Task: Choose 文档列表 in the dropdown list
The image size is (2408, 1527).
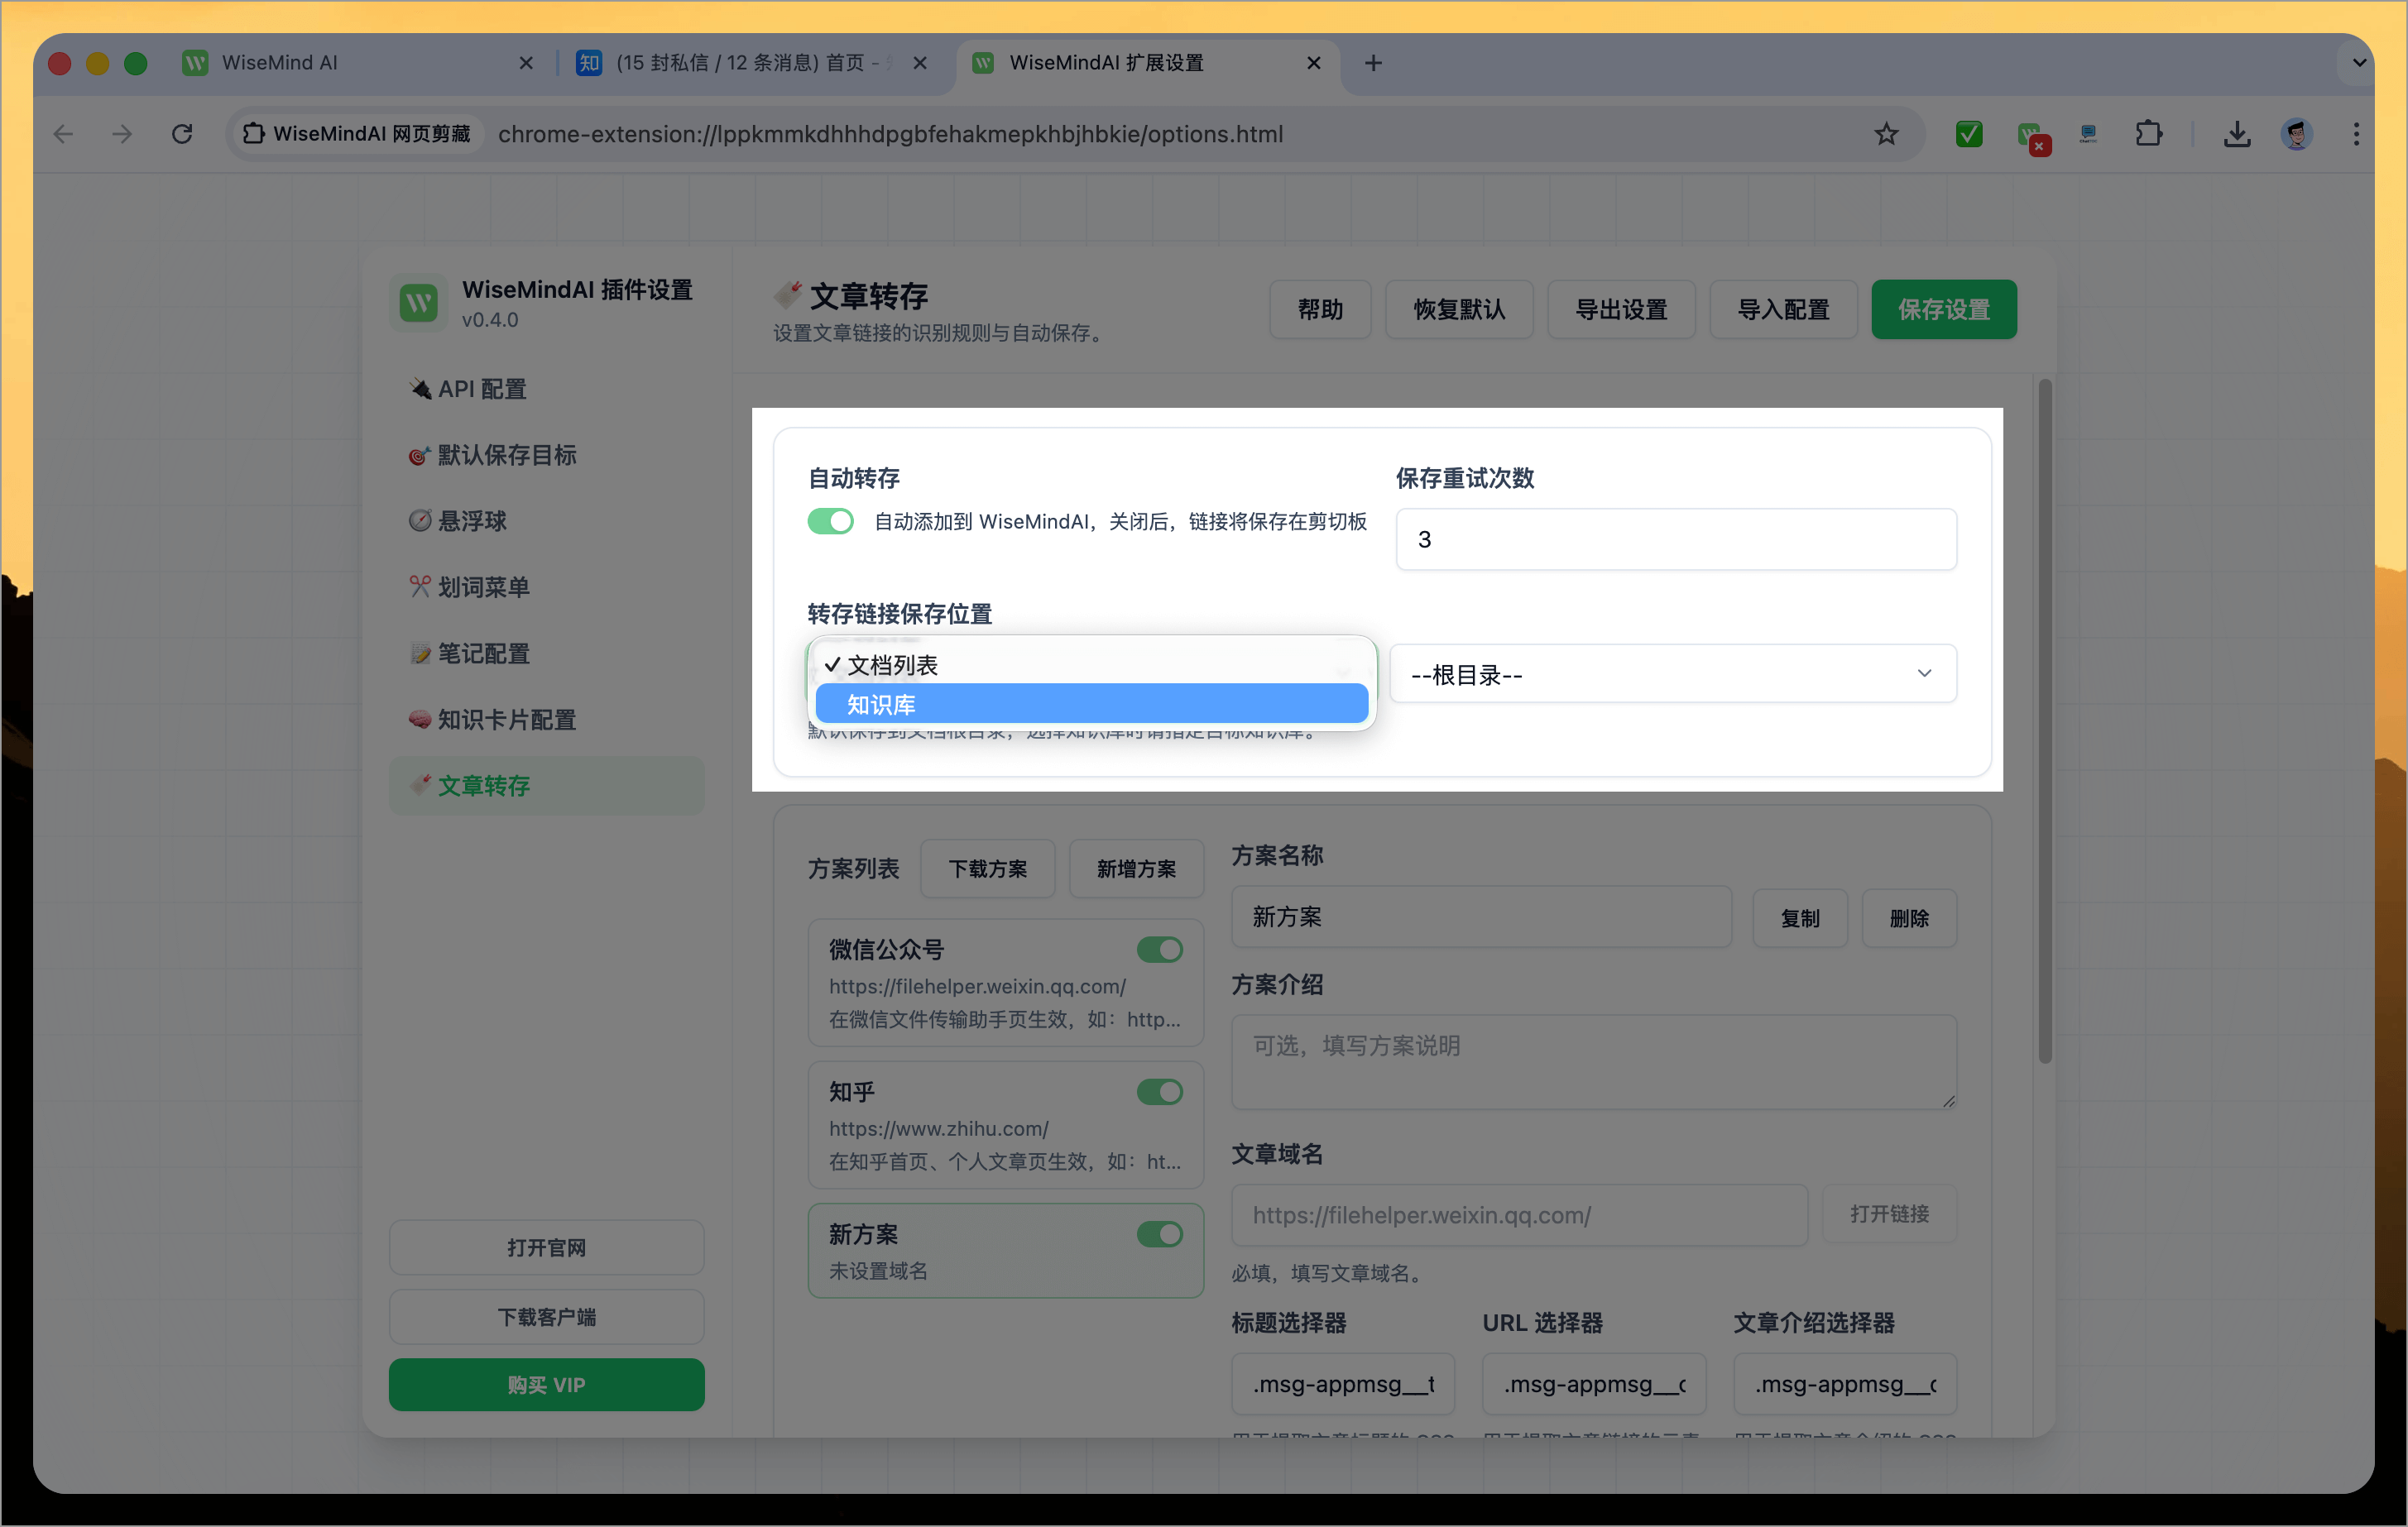Action: coord(1092,663)
